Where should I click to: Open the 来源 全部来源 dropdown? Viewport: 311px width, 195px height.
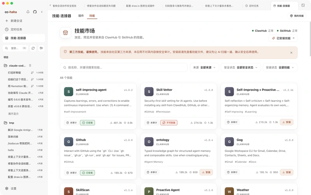coord(204,68)
